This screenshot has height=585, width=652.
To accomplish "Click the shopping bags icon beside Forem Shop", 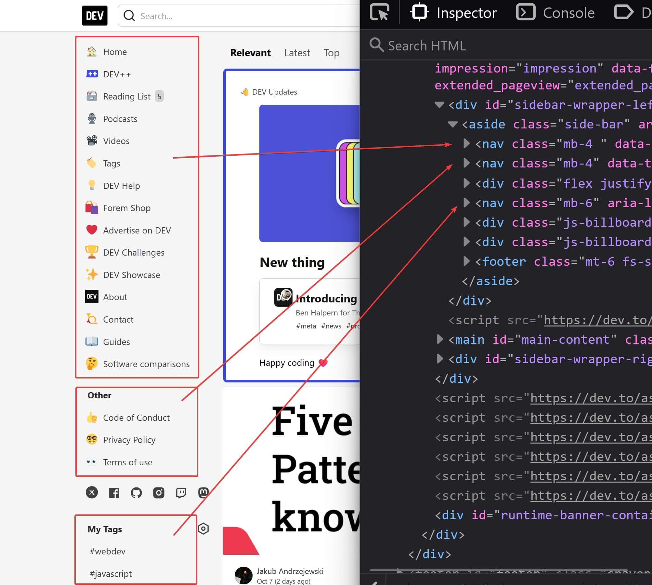I will [92, 207].
